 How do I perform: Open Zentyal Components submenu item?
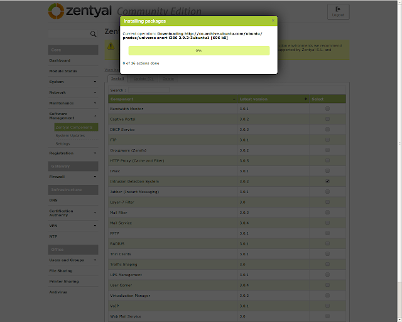tap(76, 128)
